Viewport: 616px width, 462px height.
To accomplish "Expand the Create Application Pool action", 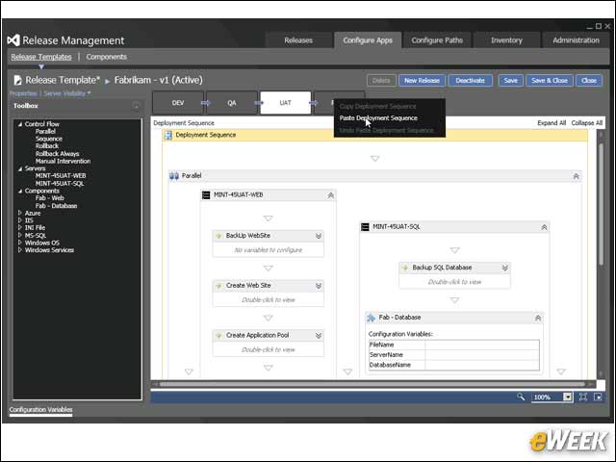I will (x=319, y=336).
